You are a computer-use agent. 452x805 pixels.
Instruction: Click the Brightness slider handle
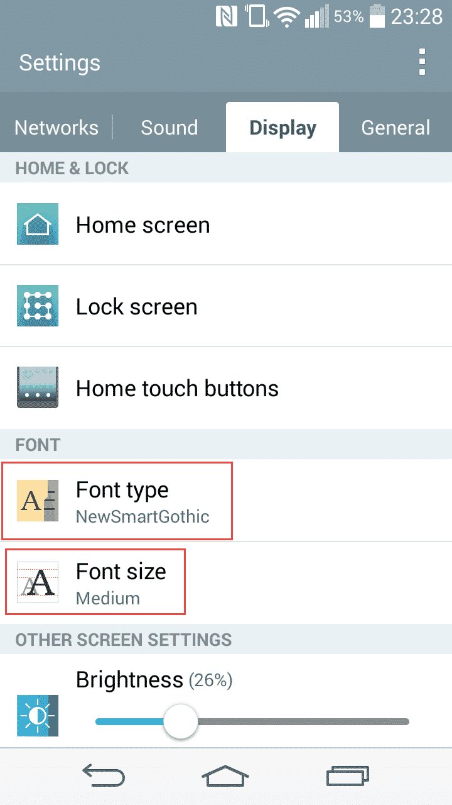[181, 721]
